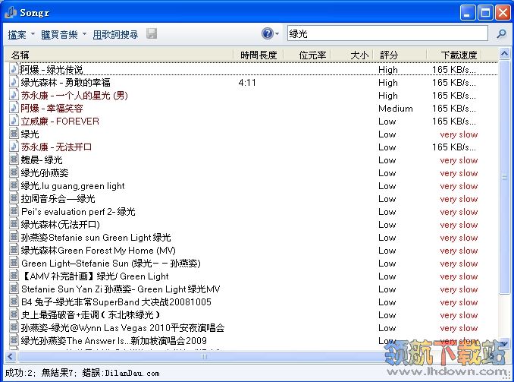This screenshot has width=514, height=382.
Task: Click video icon for Green Light—Stefanie Sun row
Action: 14,263
